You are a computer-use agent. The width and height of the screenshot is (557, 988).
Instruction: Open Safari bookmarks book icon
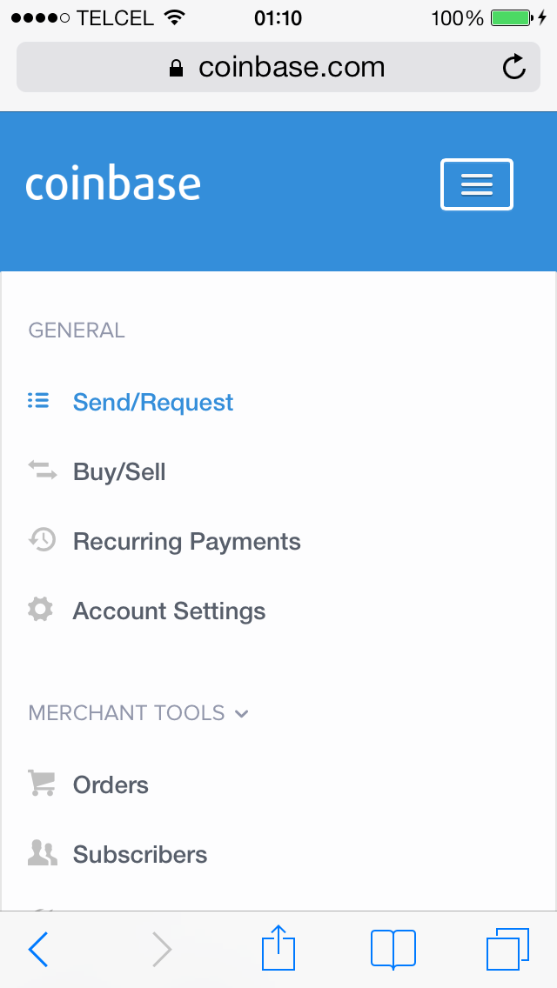coord(393,948)
